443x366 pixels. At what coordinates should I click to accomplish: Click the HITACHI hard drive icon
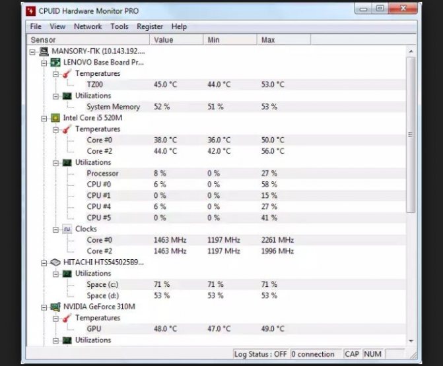(55, 262)
